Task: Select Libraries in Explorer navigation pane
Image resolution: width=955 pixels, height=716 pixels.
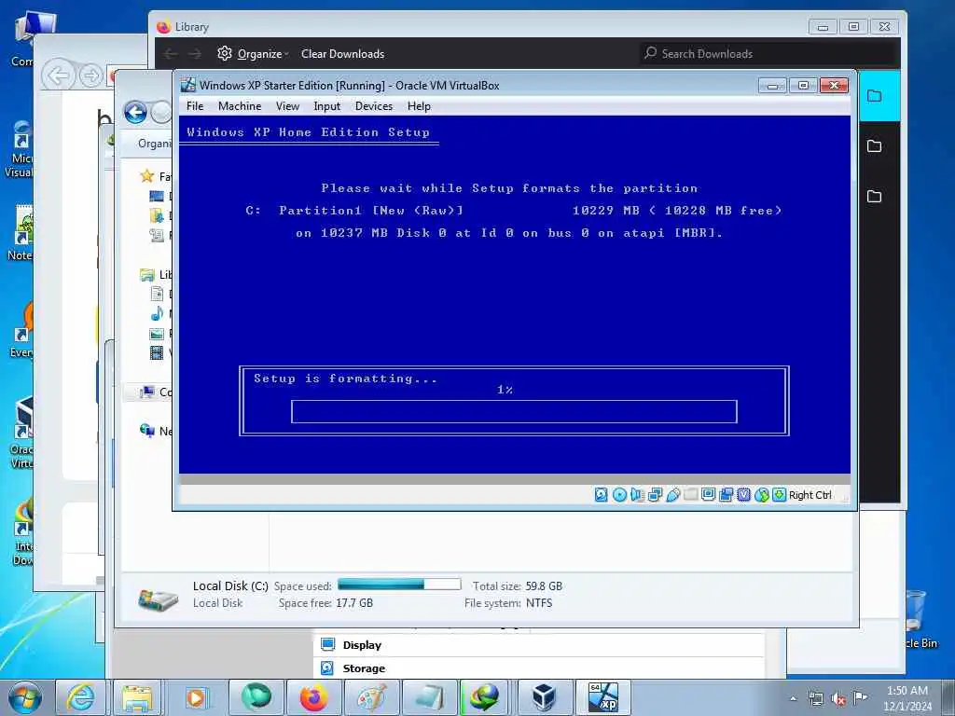Action: tap(156, 275)
